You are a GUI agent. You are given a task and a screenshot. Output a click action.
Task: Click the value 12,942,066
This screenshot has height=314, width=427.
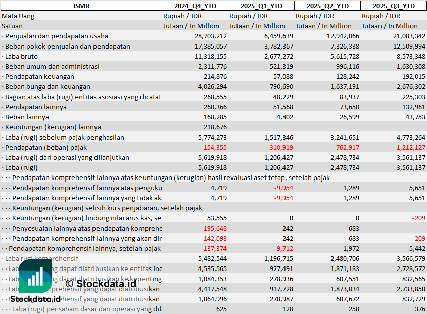(x=343, y=36)
